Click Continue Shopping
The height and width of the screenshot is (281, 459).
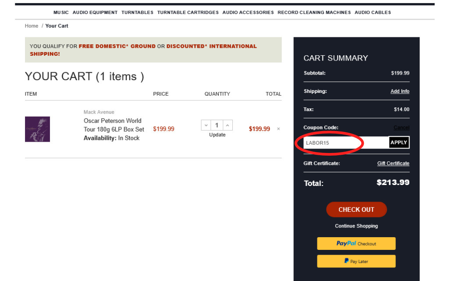tap(356, 226)
